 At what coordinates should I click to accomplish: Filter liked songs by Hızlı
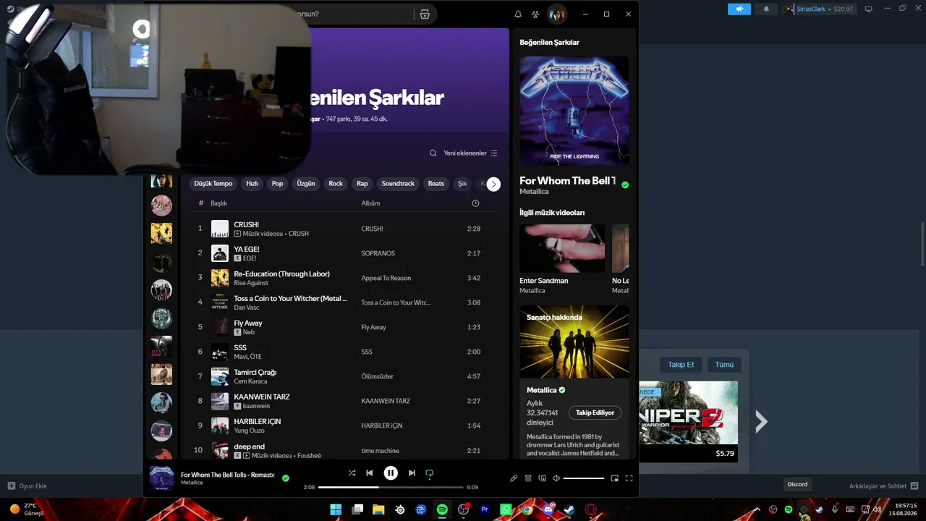pos(252,184)
